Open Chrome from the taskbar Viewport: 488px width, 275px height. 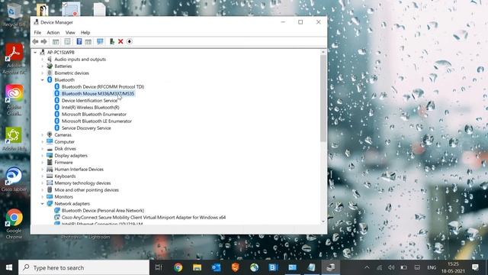coord(178,267)
